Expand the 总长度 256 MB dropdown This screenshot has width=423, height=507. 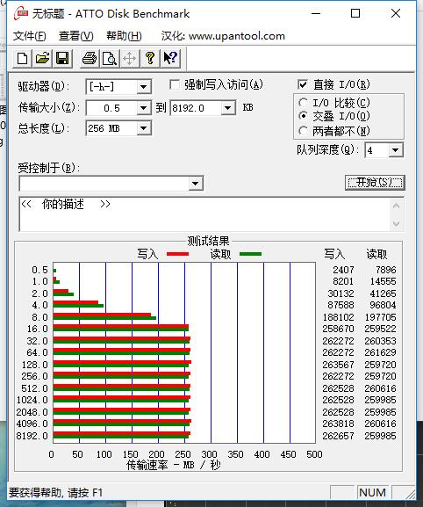click(143, 128)
